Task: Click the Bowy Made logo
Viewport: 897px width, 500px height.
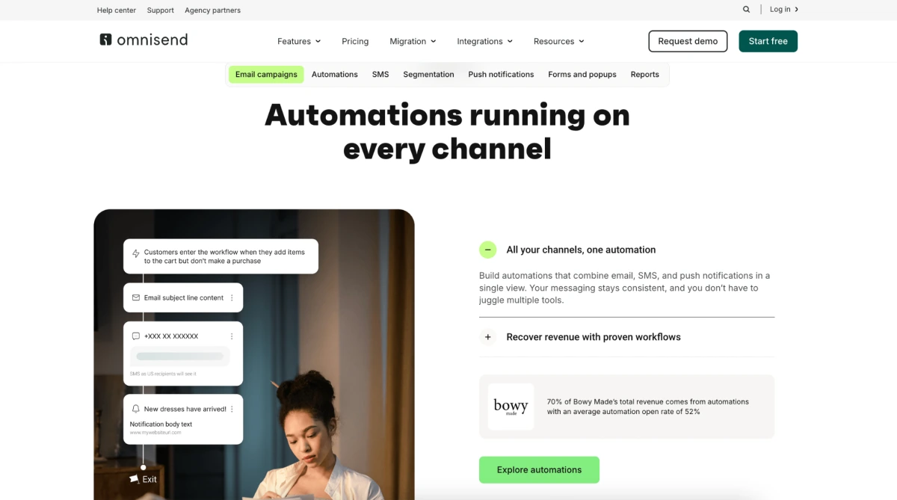Action: tap(511, 407)
